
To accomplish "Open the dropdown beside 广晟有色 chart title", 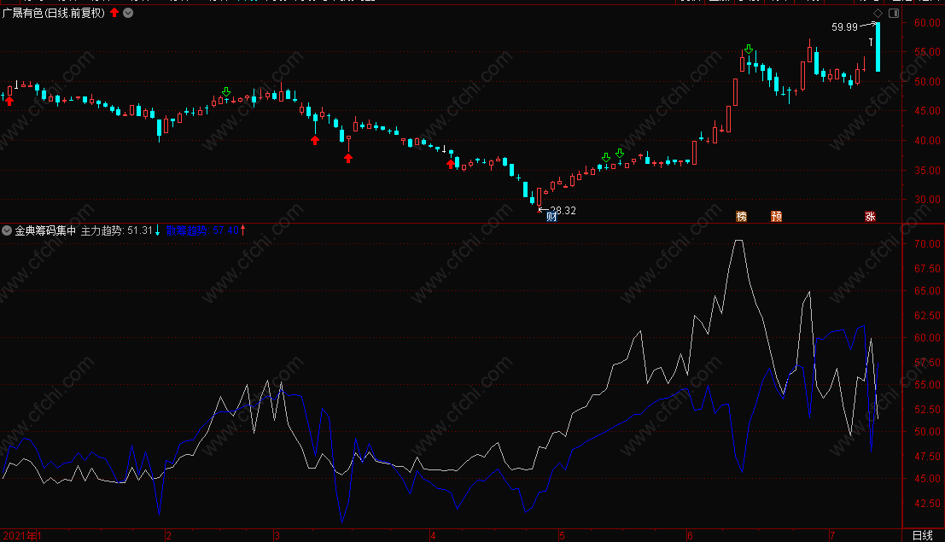I will pos(128,13).
